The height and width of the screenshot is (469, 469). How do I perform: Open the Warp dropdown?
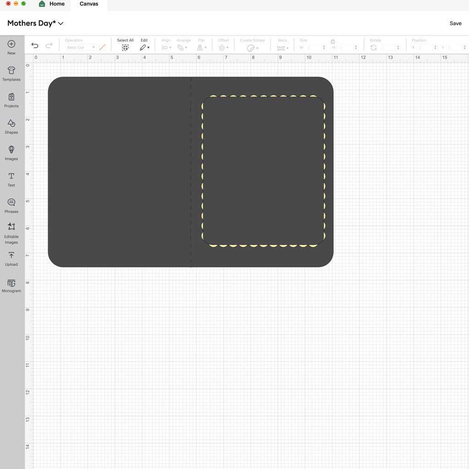coord(283,48)
